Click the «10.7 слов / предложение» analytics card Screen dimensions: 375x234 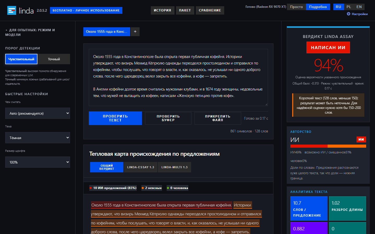[x=309, y=209]
